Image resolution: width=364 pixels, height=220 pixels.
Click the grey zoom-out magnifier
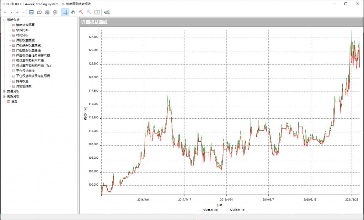pos(89,12)
